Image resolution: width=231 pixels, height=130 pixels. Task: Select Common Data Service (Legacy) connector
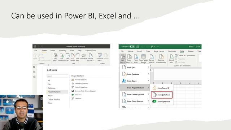coord(83,91)
